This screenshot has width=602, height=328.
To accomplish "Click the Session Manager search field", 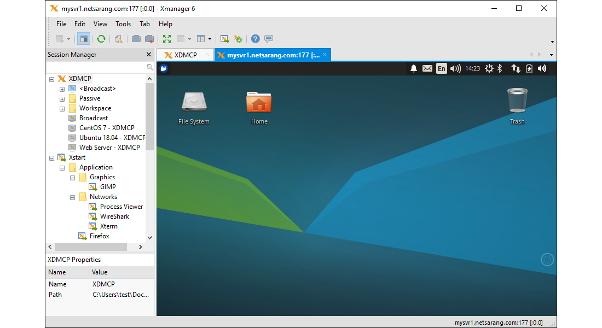I will tap(96, 67).
